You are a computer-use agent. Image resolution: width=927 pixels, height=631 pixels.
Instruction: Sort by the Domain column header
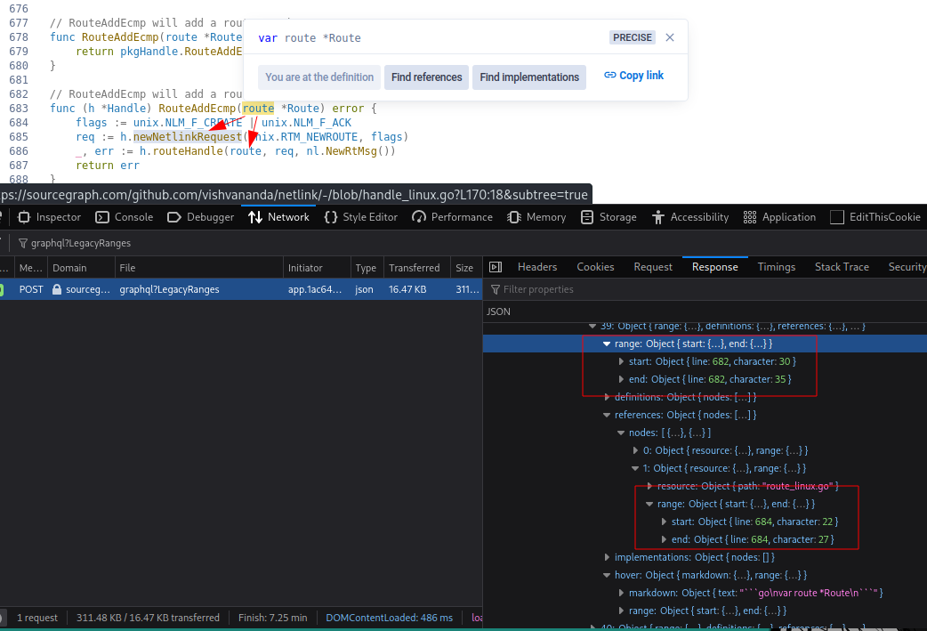80,268
